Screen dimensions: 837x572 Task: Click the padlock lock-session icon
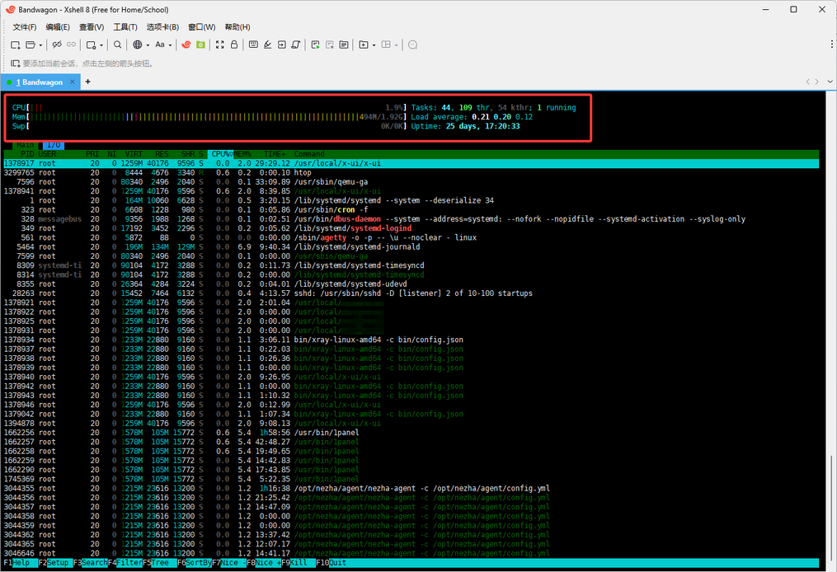[x=234, y=45]
